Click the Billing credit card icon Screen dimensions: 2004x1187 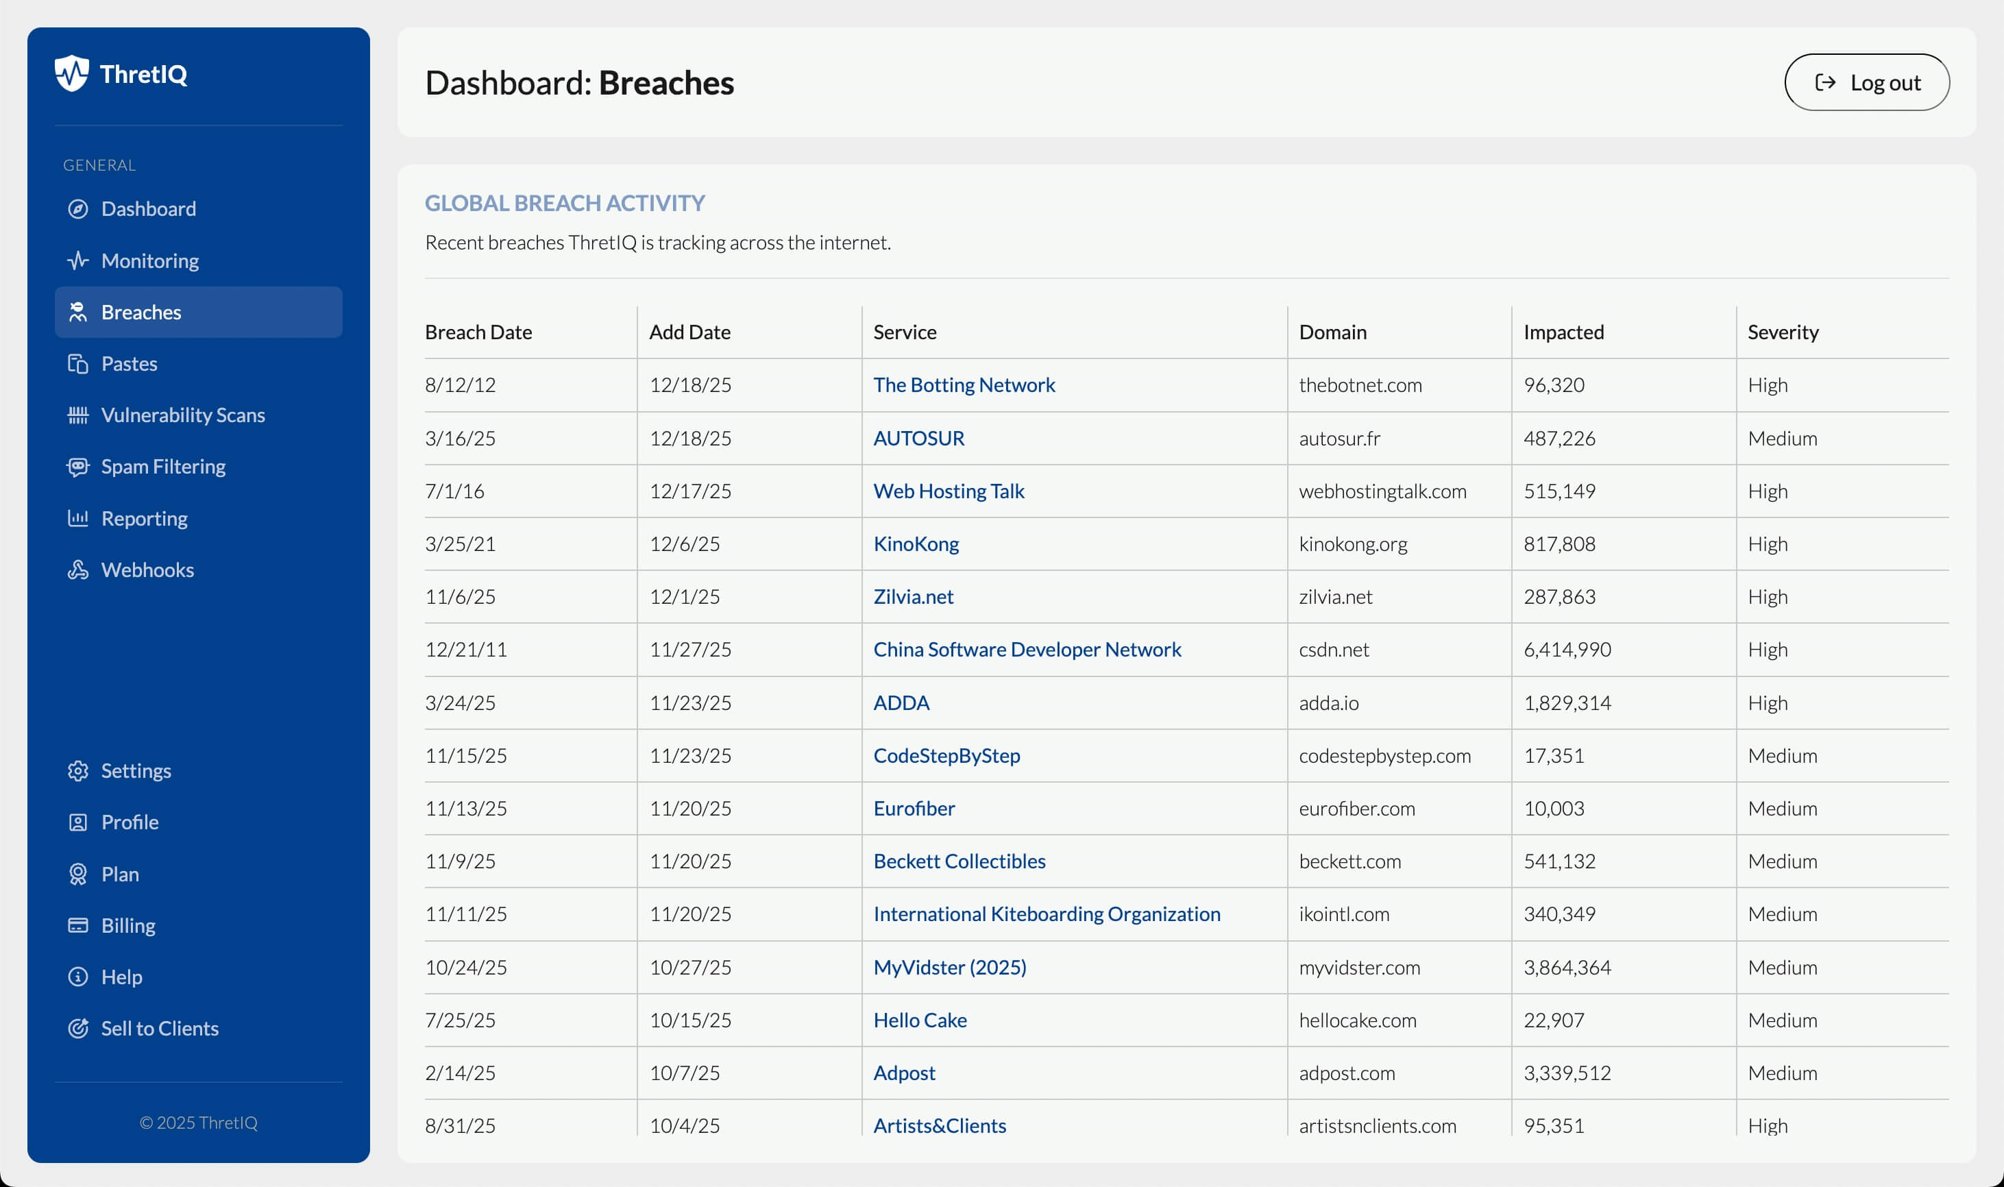tap(77, 925)
